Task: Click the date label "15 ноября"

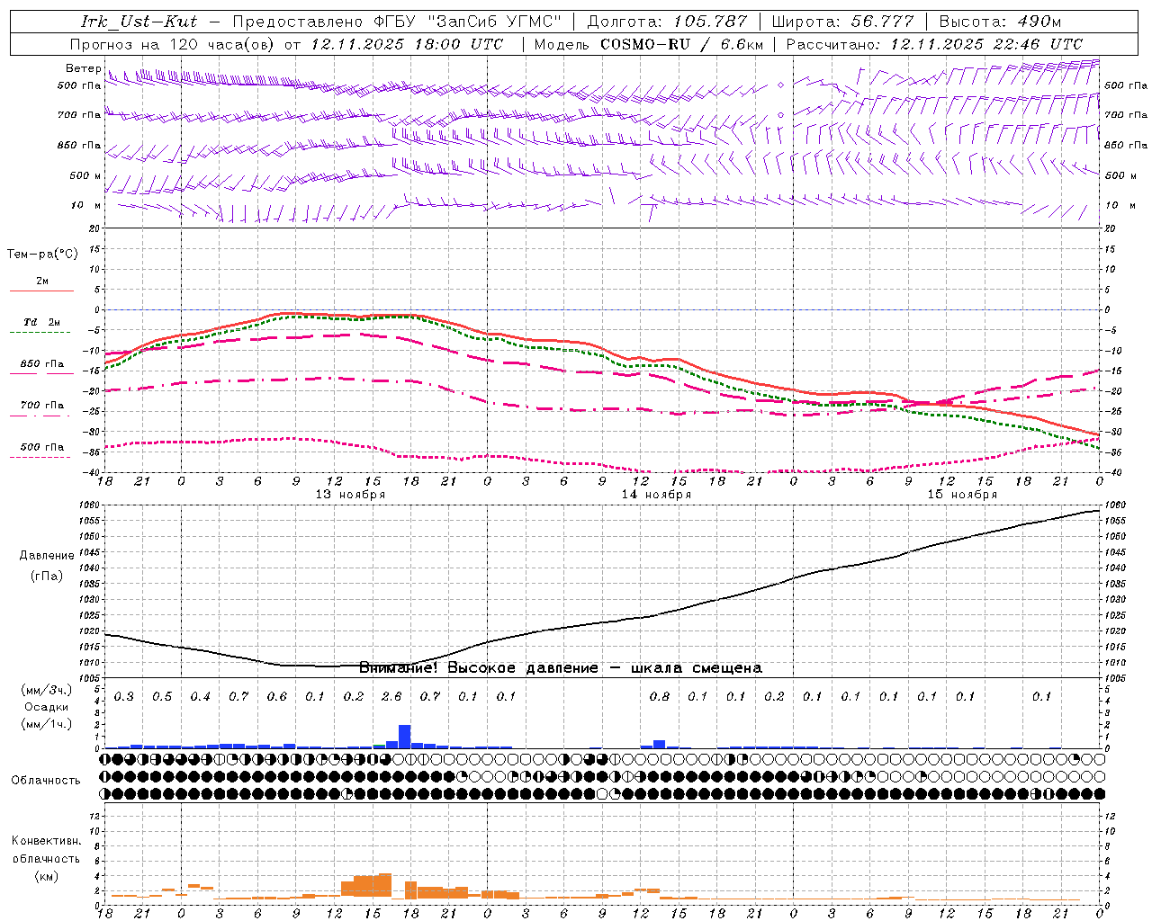Action: pos(962,495)
